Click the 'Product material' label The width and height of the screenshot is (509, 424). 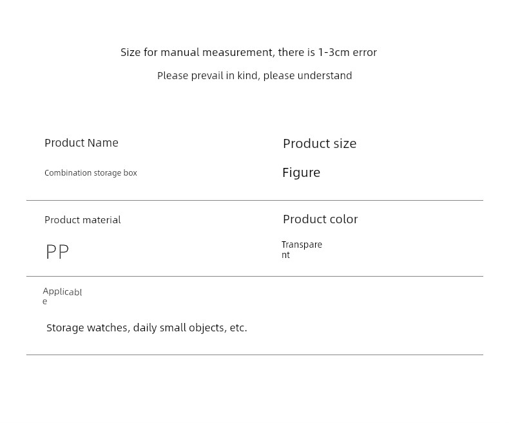click(82, 220)
